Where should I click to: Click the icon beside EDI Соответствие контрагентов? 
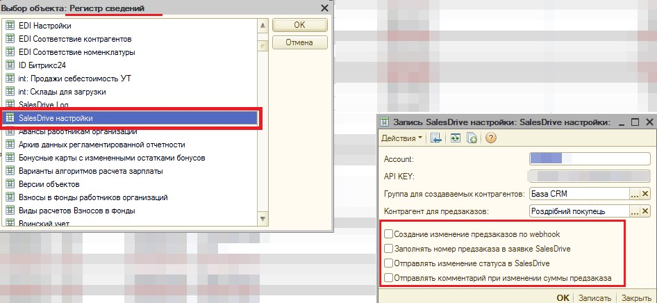pos(10,39)
